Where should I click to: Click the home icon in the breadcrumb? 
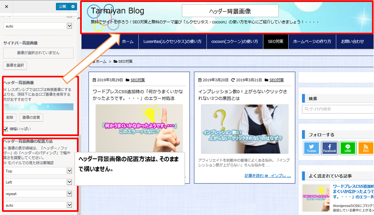click(94, 61)
